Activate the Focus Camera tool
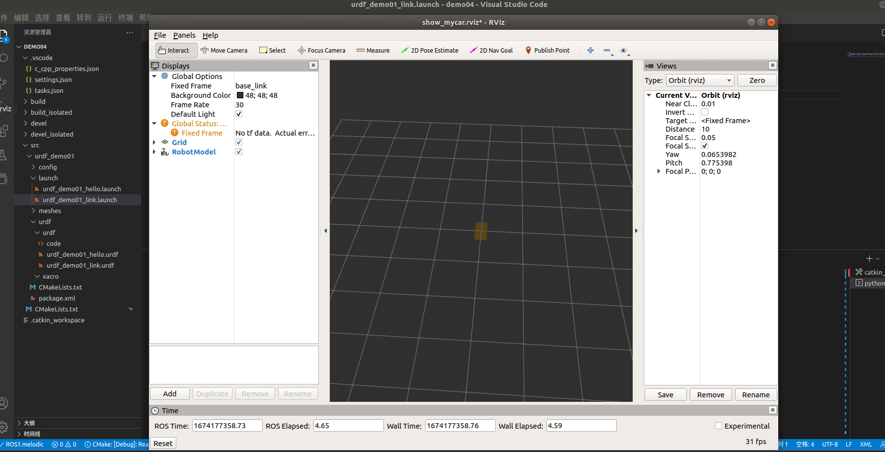Screen dimensions: 885x452 [x=321, y=50]
